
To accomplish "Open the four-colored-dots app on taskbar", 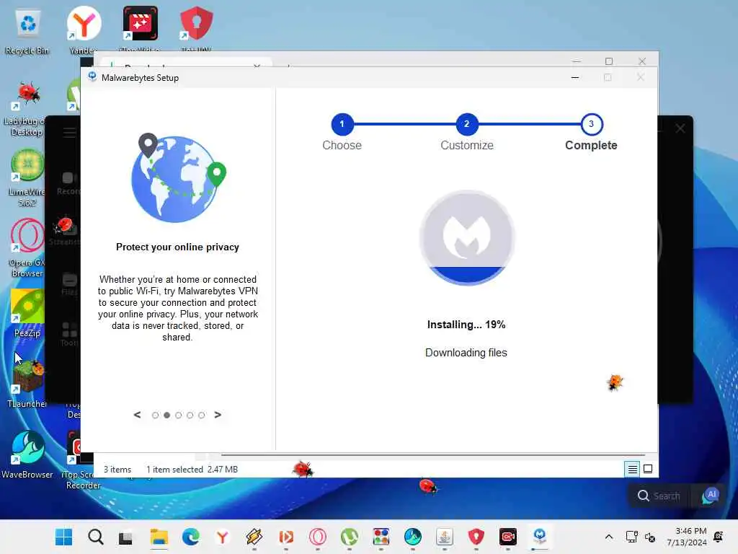I will pos(381,537).
